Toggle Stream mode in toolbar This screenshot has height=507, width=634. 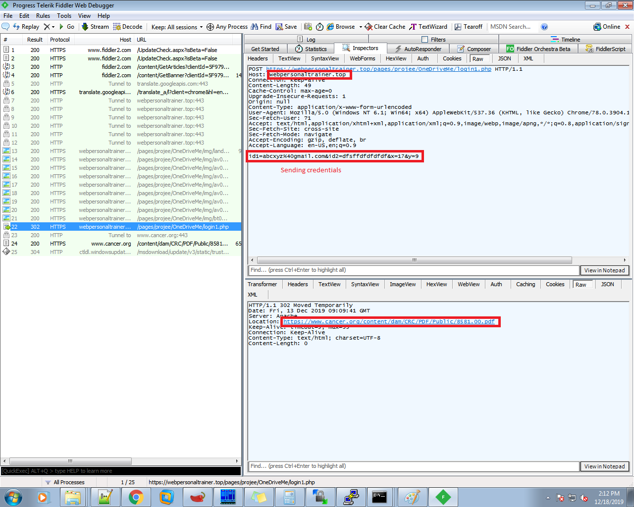tap(95, 27)
